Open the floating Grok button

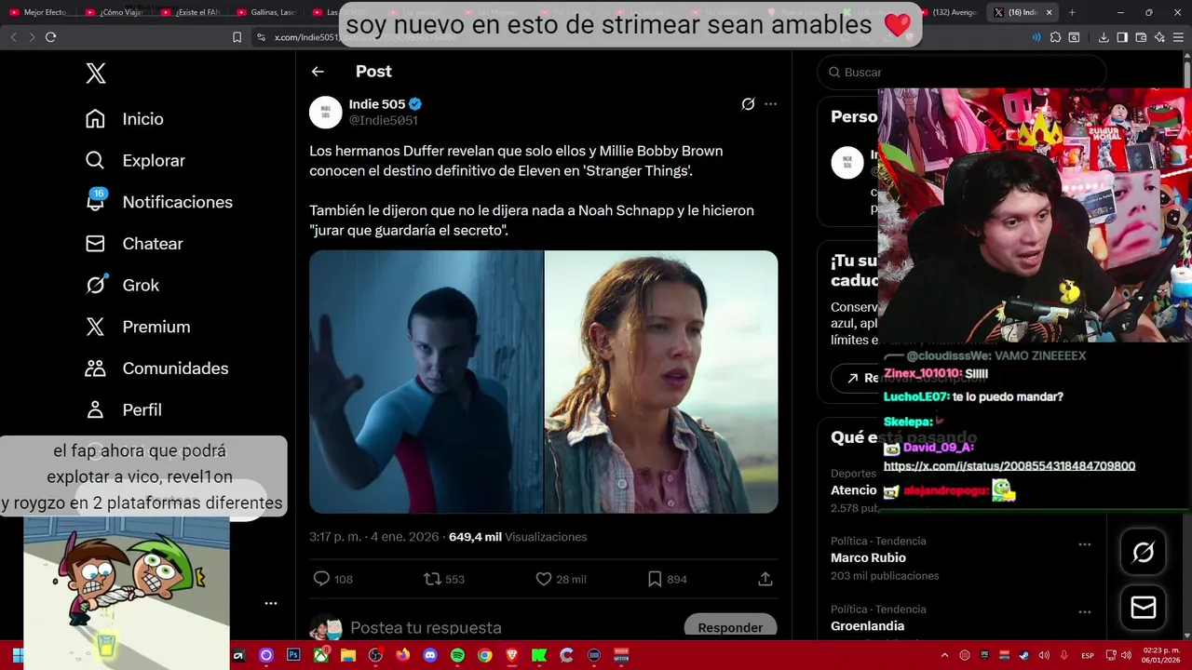pos(1144,553)
